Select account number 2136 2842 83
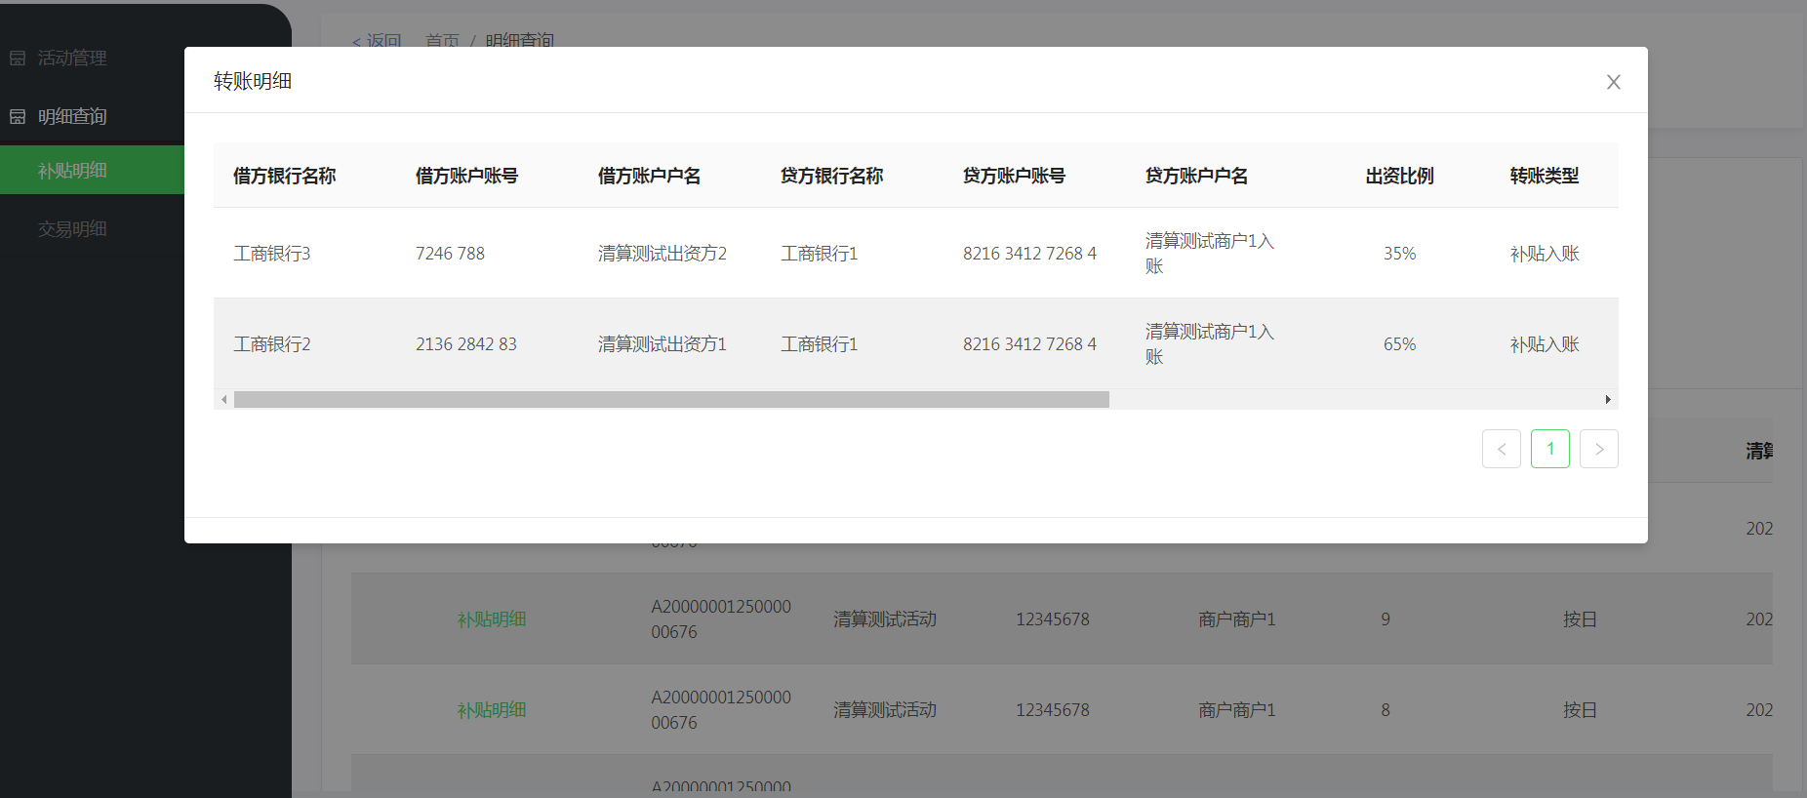This screenshot has height=798, width=1807. [466, 344]
